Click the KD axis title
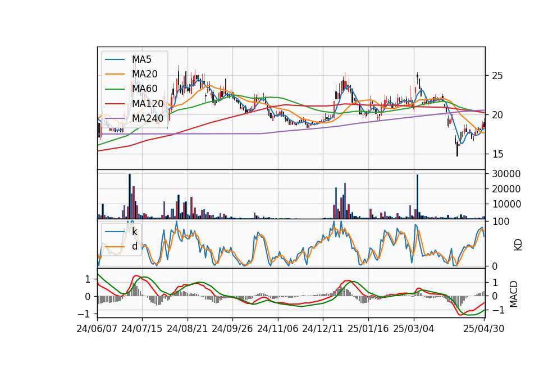This screenshot has height=387, width=539. [x=518, y=245]
